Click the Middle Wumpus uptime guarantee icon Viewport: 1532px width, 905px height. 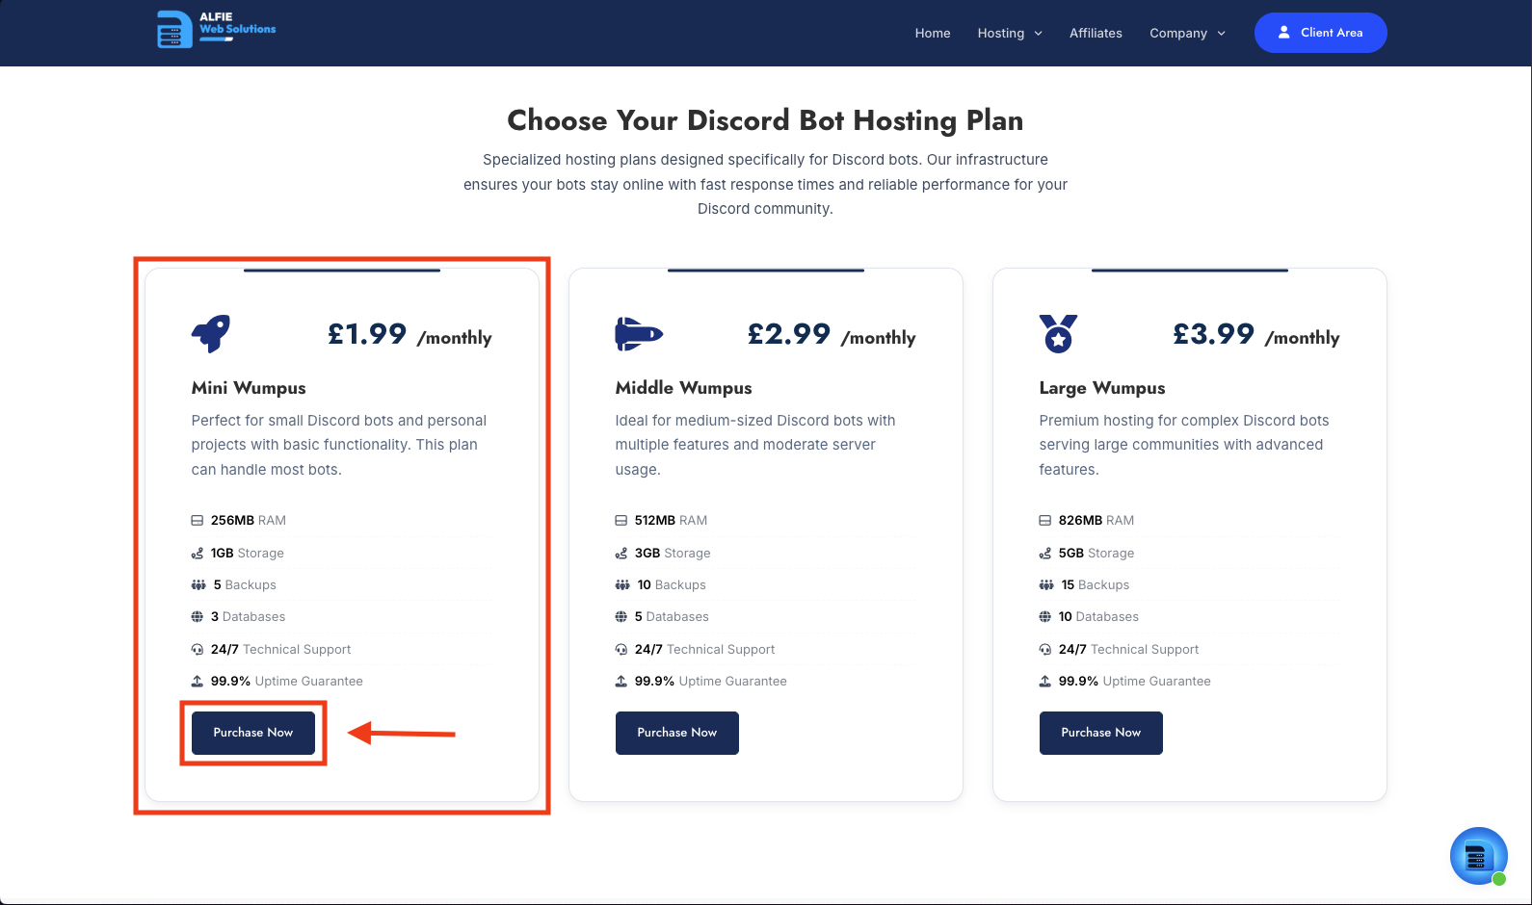(x=621, y=682)
